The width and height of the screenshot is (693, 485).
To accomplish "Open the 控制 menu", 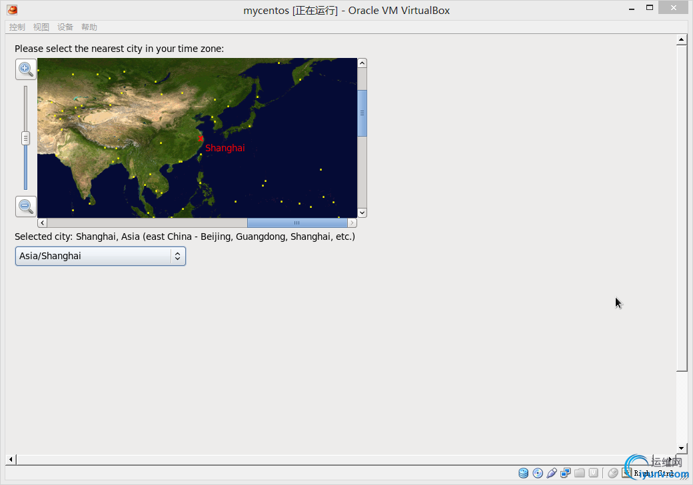I will [17, 27].
